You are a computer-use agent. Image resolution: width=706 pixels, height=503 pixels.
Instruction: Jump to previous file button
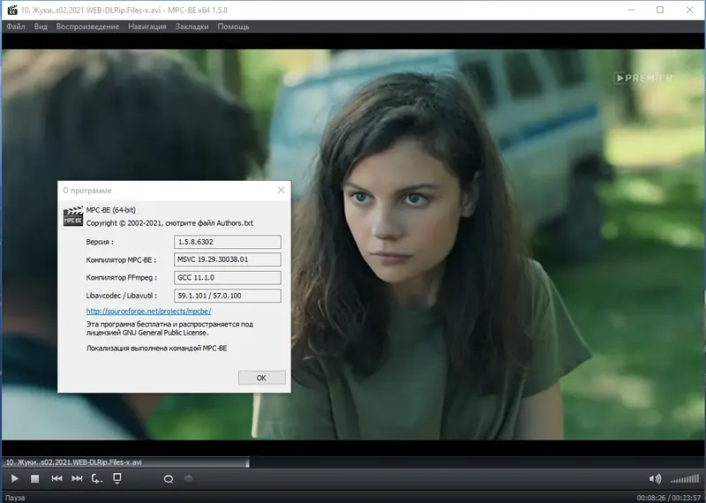(x=56, y=478)
